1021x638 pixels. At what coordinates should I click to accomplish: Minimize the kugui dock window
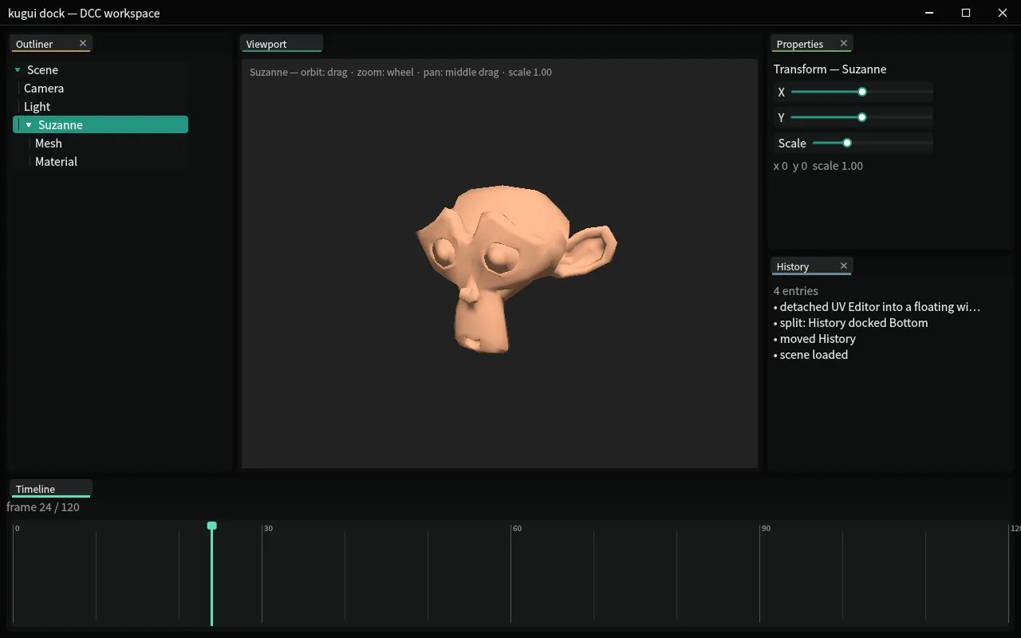point(929,13)
